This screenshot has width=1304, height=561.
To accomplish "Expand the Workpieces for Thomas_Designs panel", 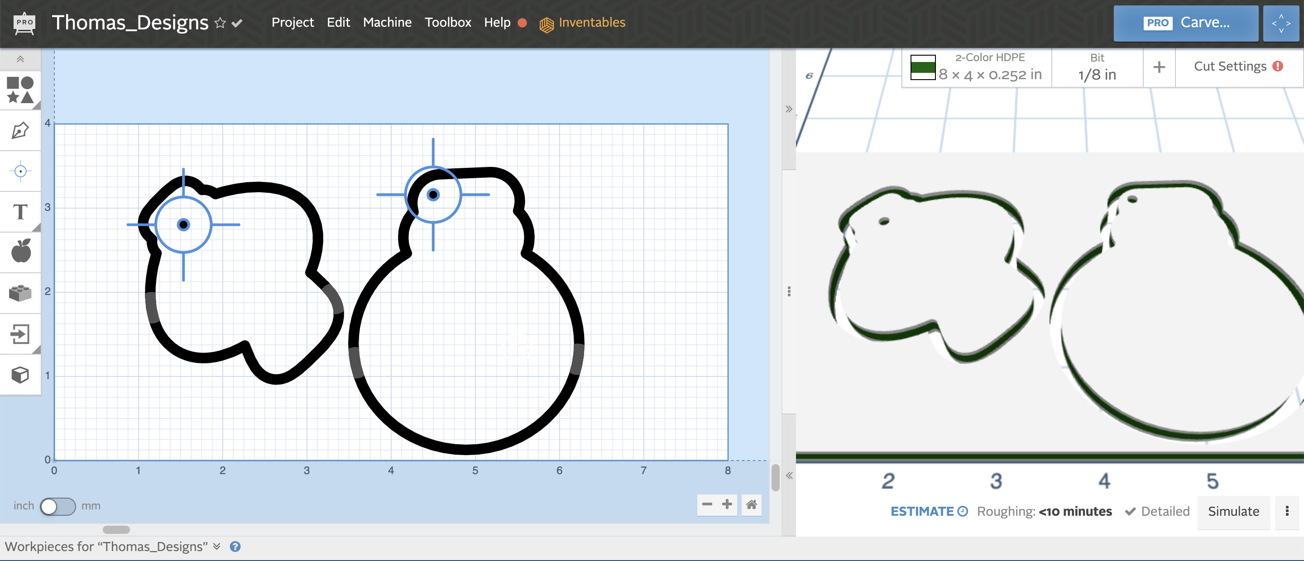I will [217, 547].
